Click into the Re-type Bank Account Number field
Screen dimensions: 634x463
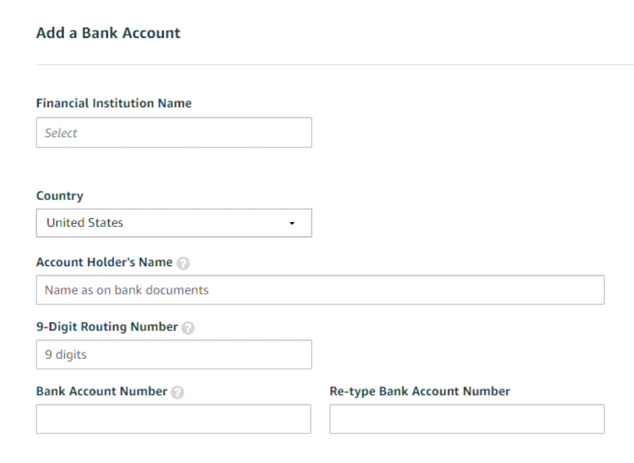coord(467,419)
